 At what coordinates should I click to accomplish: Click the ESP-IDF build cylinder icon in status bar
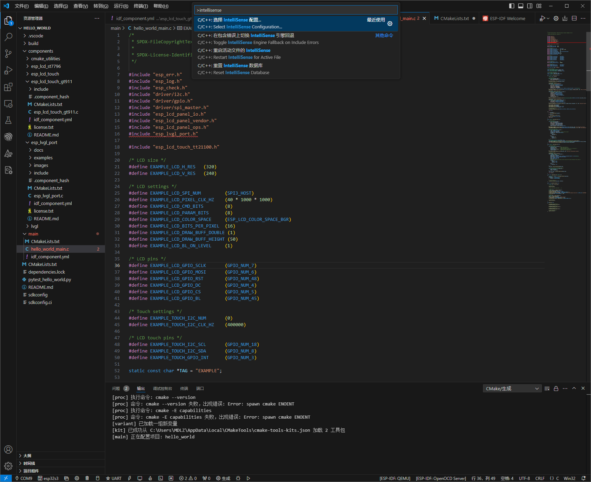coord(98,478)
